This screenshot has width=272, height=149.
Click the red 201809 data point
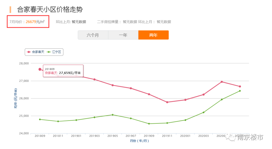tap(40, 69)
